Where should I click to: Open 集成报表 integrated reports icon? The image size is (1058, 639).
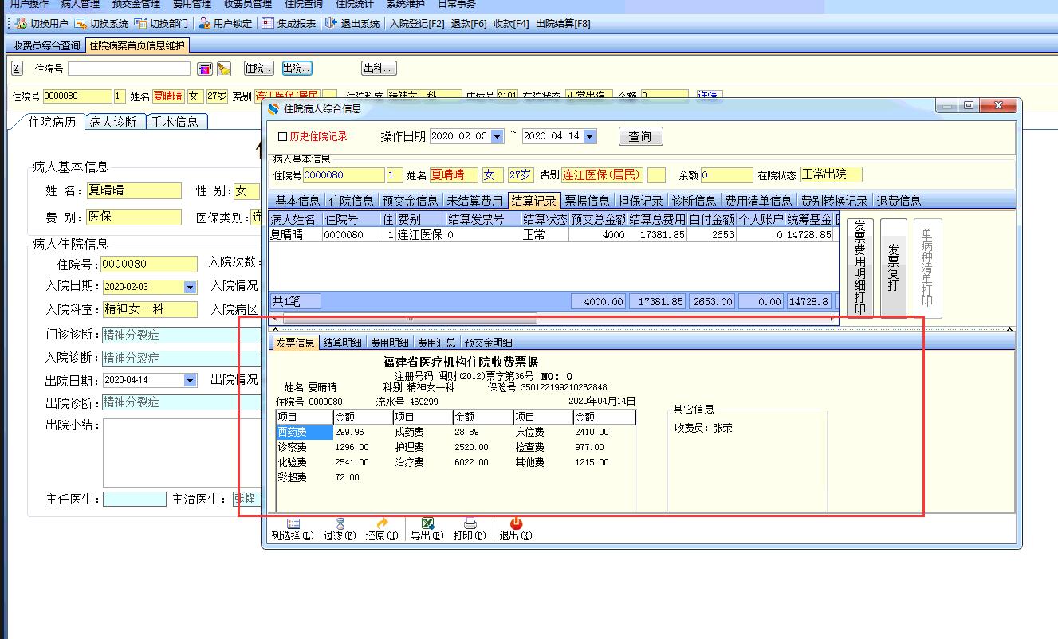[267, 24]
